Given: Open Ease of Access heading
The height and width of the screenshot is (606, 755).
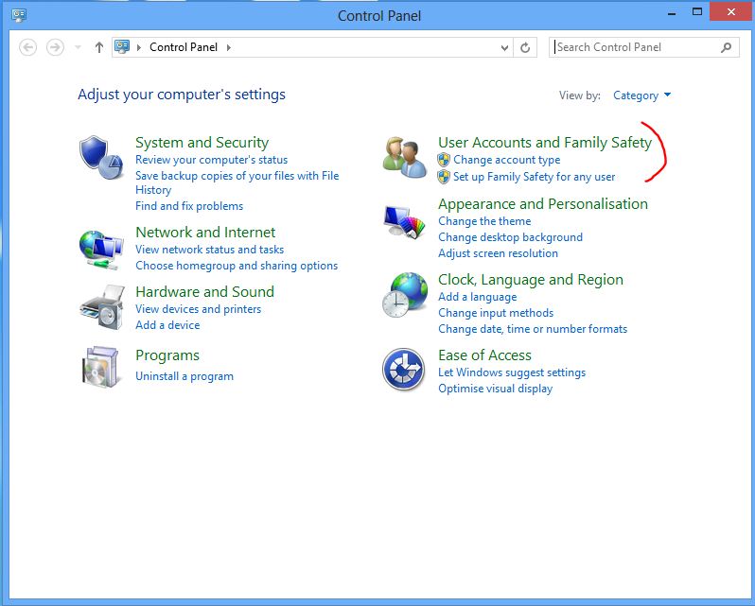Looking at the screenshot, I should click(x=484, y=355).
